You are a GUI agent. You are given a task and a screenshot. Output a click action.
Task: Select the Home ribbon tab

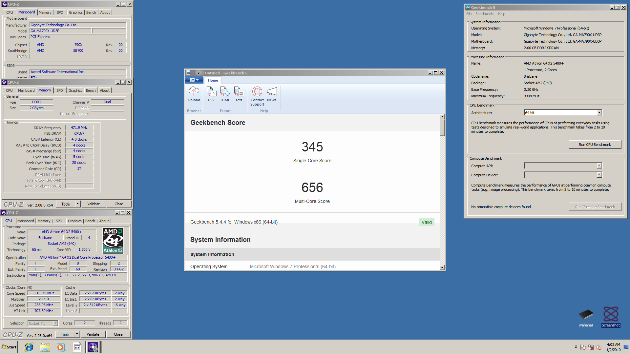213,80
